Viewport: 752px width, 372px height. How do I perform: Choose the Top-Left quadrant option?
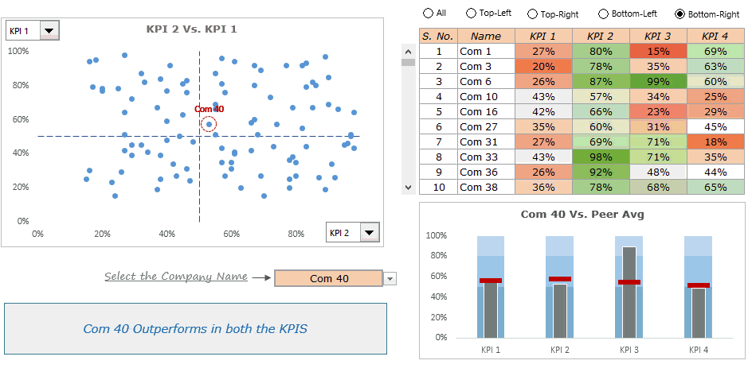(x=472, y=14)
